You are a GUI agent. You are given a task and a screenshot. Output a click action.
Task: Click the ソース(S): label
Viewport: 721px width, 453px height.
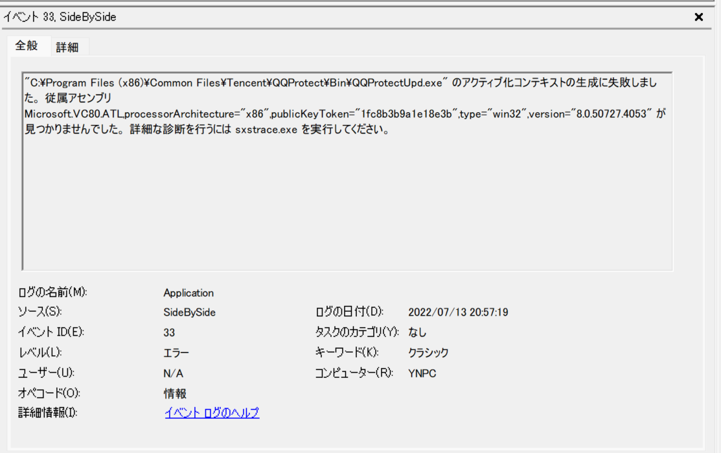pyautogui.click(x=40, y=311)
